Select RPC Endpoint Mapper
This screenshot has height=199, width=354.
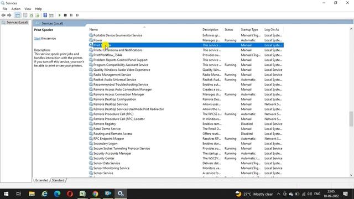coord(108,139)
